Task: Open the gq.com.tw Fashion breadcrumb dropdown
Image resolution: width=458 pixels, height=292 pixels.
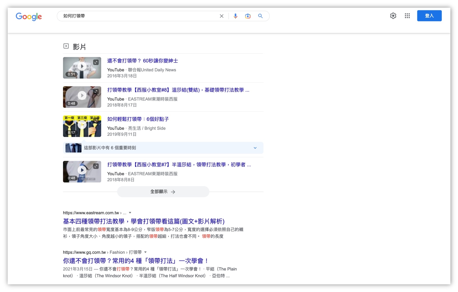Action: (x=145, y=252)
